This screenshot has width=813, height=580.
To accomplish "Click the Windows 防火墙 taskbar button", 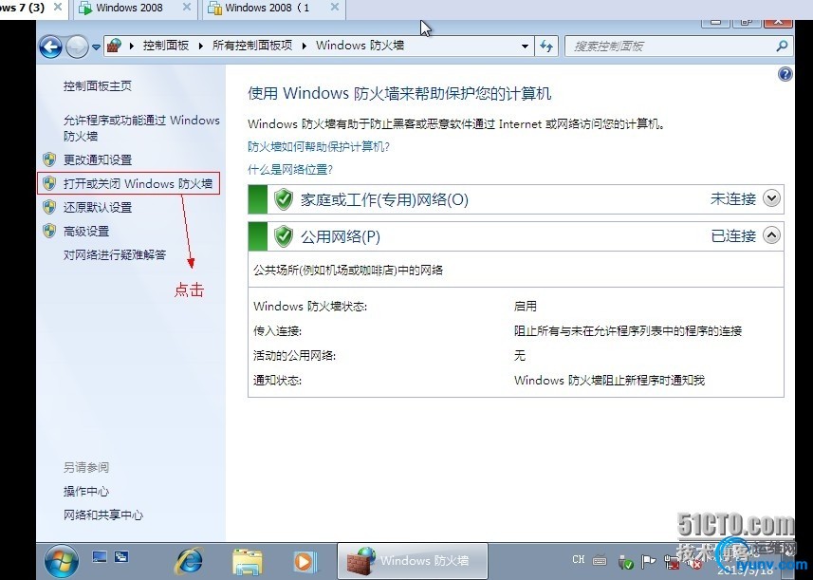I will [x=413, y=561].
